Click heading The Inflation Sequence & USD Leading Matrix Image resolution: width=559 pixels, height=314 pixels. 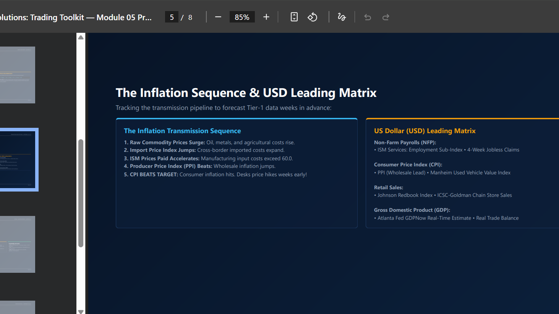click(x=246, y=93)
